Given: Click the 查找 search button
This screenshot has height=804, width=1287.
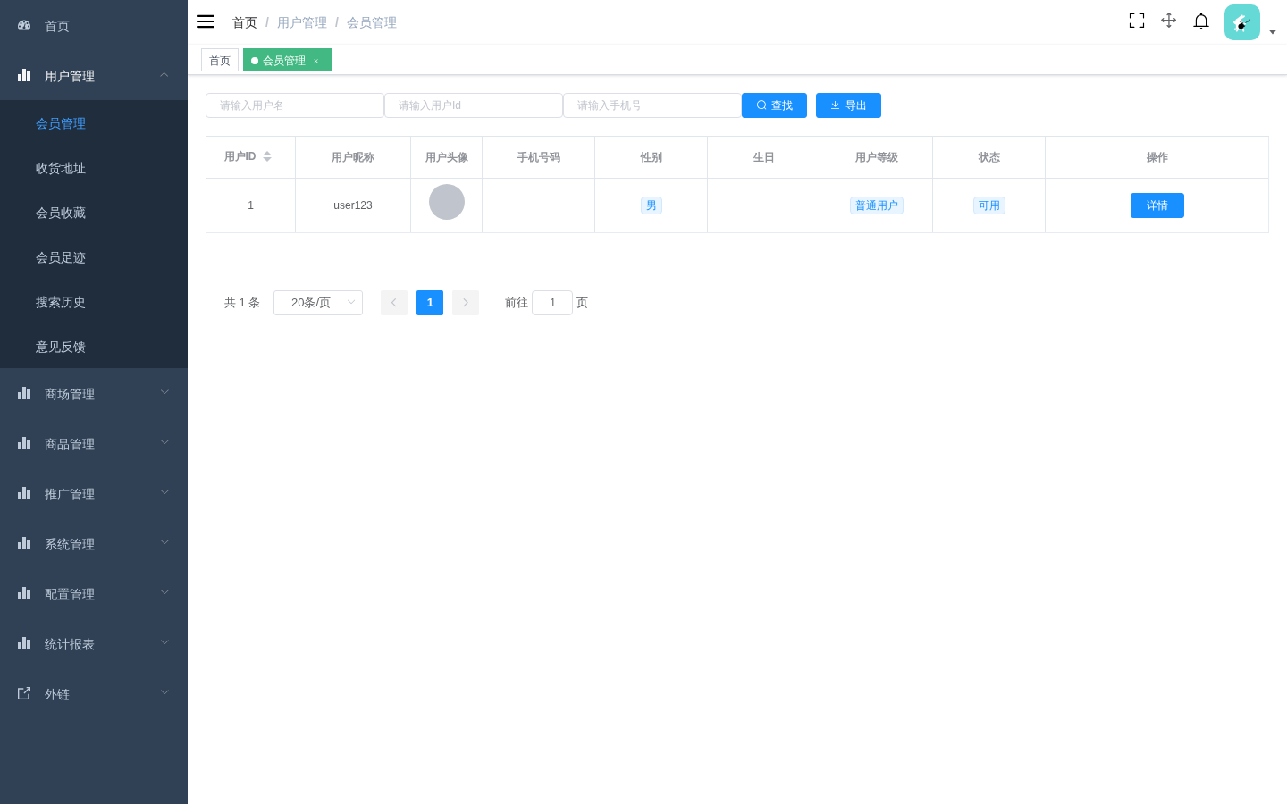Looking at the screenshot, I should 774,105.
